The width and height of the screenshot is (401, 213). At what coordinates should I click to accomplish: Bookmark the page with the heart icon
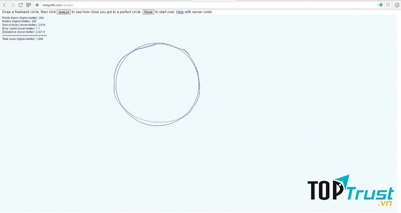388,5
